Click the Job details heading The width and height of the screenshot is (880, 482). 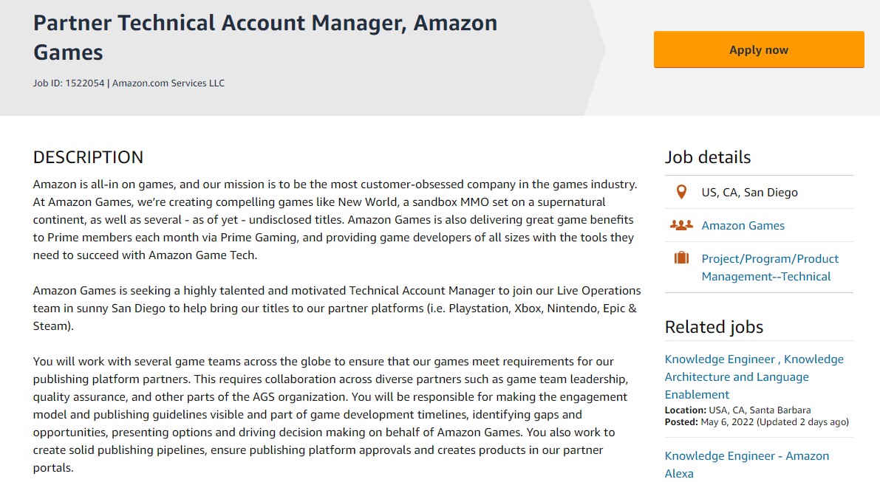click(708, 157)
